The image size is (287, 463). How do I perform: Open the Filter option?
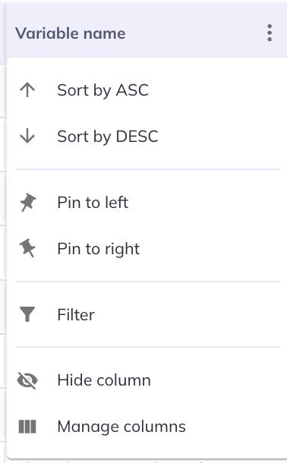coord(147,314)
